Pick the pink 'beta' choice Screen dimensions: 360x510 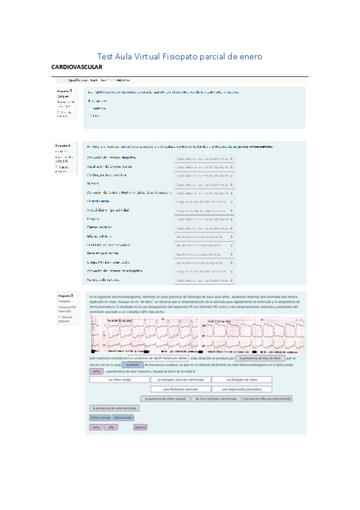tap(96, 428)
